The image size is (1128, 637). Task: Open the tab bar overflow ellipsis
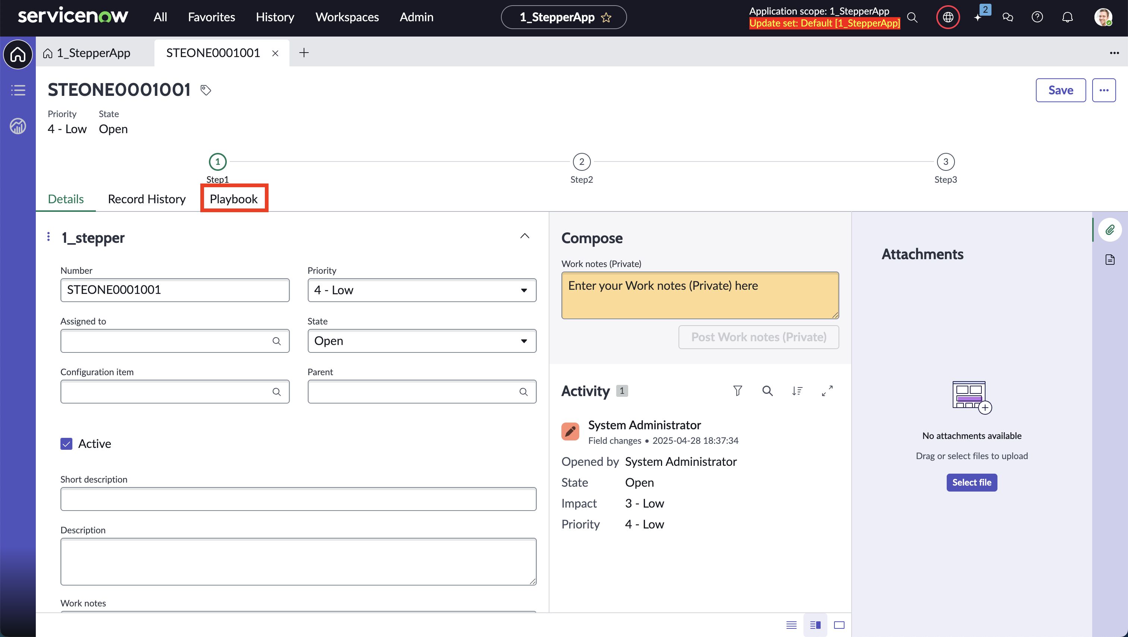pos(1115,53)
